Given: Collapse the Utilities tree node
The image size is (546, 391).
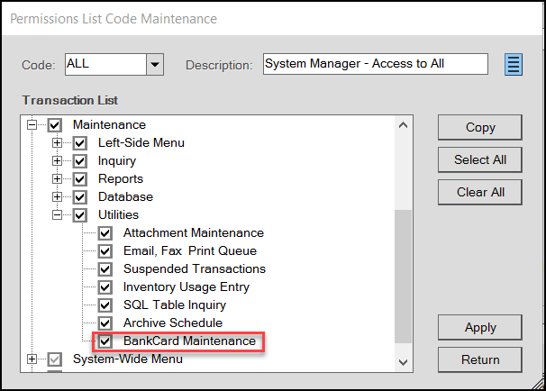Looking at the screenshot, I should pyautogui.click(x=57, y=215).
